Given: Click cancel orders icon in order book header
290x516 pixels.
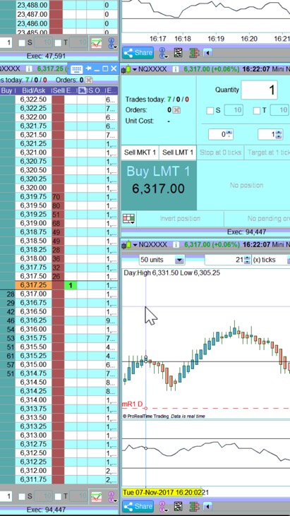Looking at the screenshot, I should tap(88, 80).
